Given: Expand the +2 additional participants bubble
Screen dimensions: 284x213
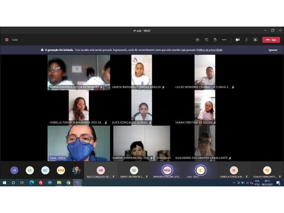Looking at the screenshot, I should click(x=14, y=170).
